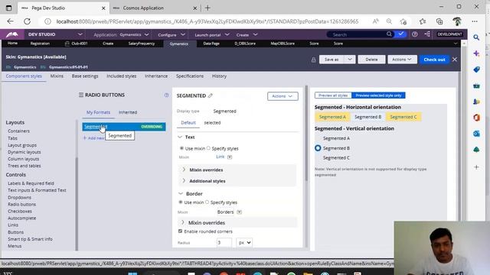Toggle Preview selected style only option
This screenshot has height=275, width=490.
click(378, 95)
